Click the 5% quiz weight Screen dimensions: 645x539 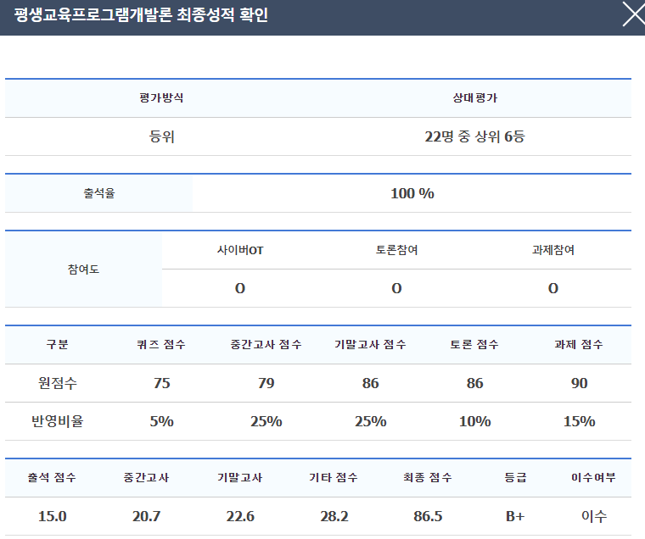click(161, 421)
